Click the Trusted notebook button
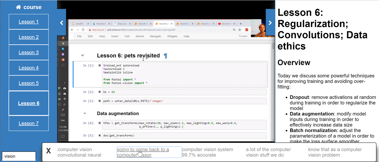Screen dimensions: 379x162 pos(243,36)
